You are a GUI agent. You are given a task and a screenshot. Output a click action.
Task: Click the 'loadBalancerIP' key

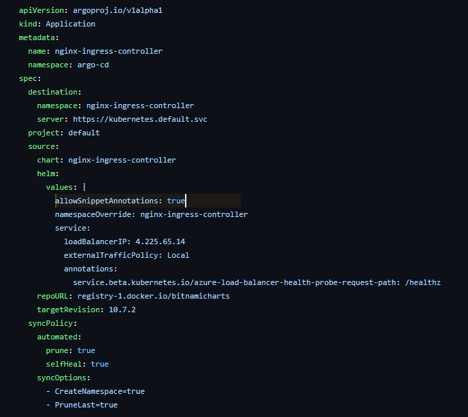[x=95, y=241]
